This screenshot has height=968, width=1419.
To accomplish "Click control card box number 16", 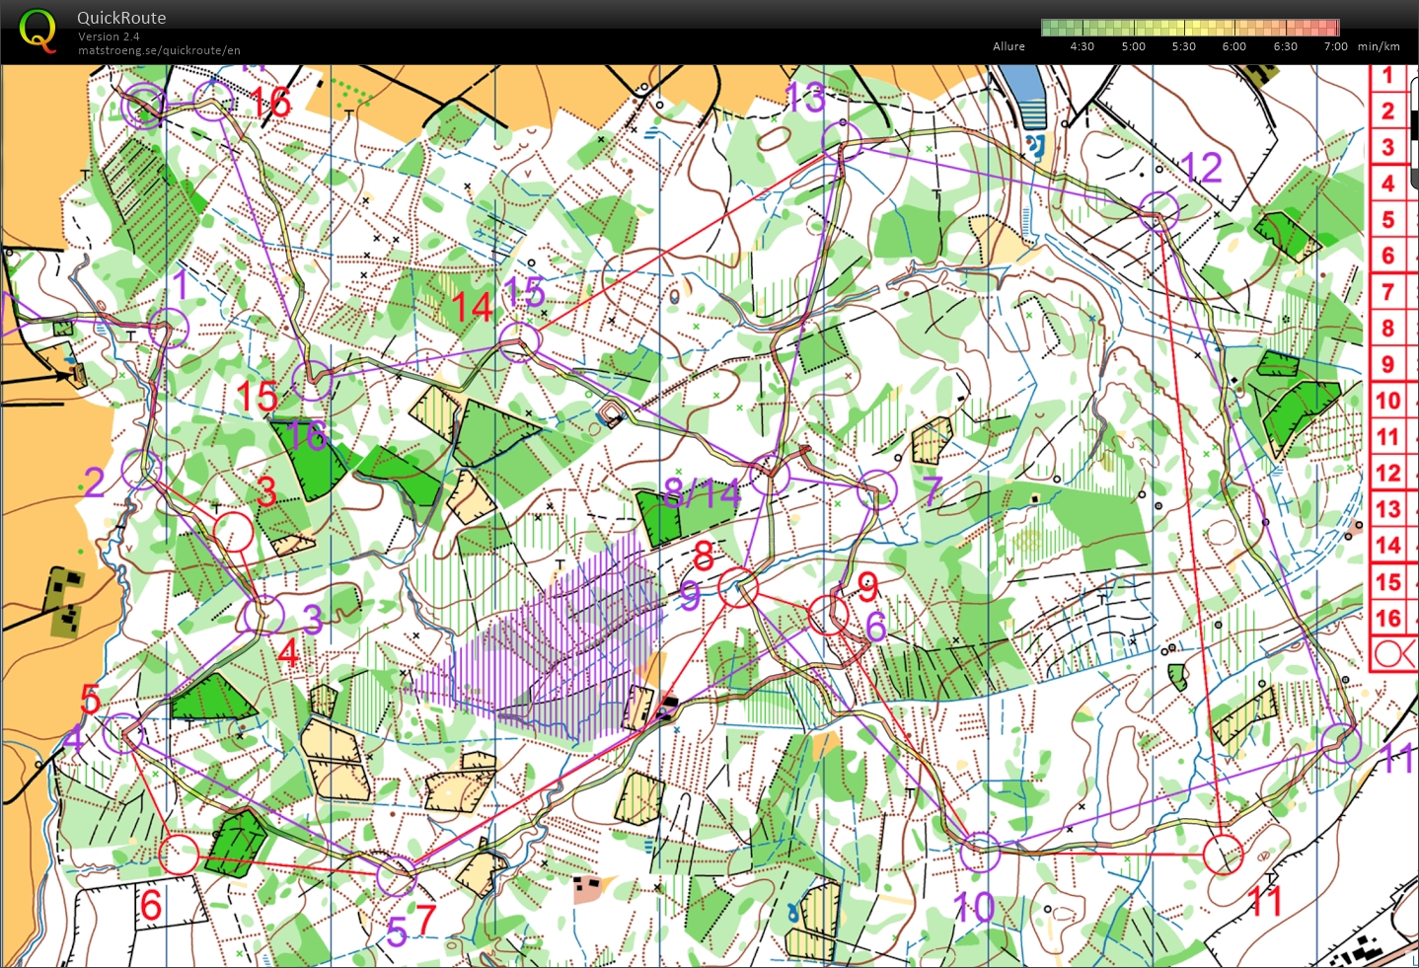I will [1387, 618].
